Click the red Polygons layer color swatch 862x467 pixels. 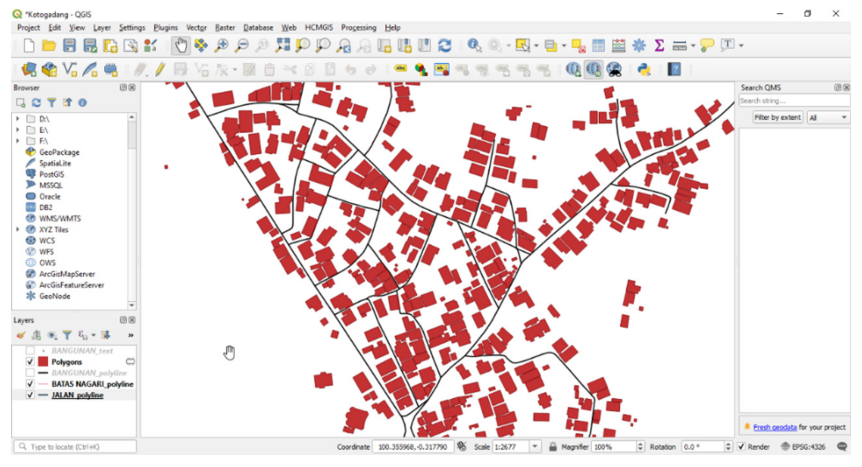(x=43, y=362)
